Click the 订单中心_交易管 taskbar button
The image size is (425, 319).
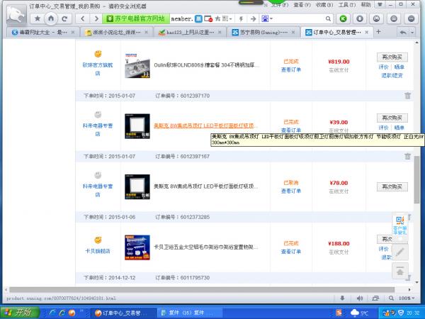(122, 313)
